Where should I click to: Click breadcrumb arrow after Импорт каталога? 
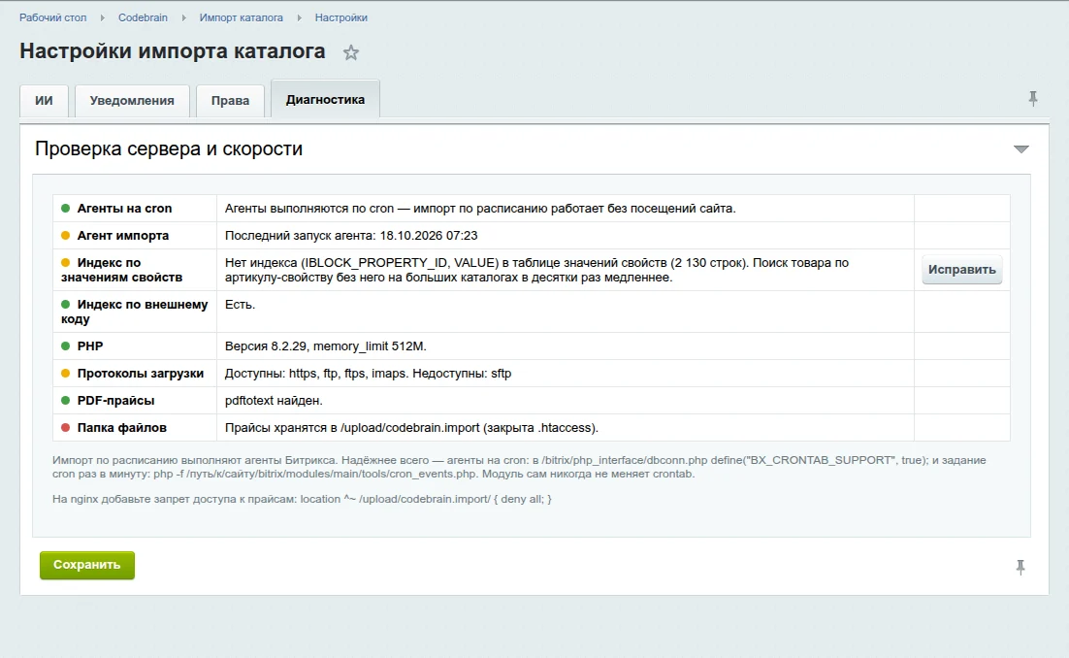coord(300,17)
